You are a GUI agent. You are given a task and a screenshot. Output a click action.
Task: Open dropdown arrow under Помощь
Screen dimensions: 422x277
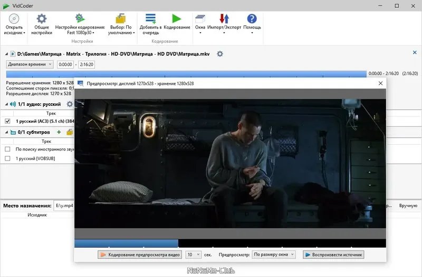pyautogui.click(x=252, y=33)
